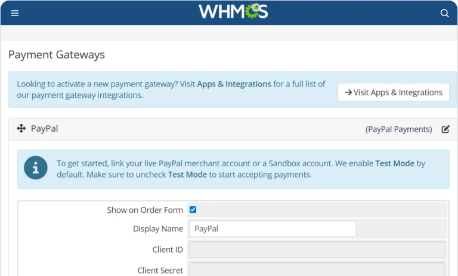
Task: Open the hamburger navigation menu
Action: [x=14, y=13]
